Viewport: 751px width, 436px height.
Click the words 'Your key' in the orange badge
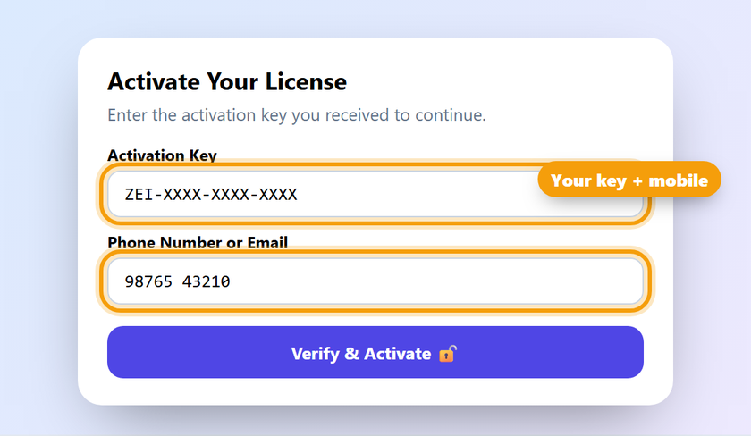588,180
